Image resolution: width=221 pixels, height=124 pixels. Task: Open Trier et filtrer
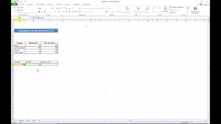coord(188,10)
